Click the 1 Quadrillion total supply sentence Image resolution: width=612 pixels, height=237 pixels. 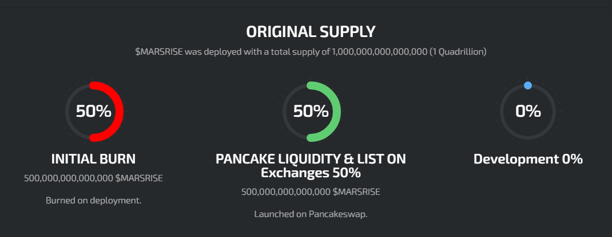click(311, 52)
